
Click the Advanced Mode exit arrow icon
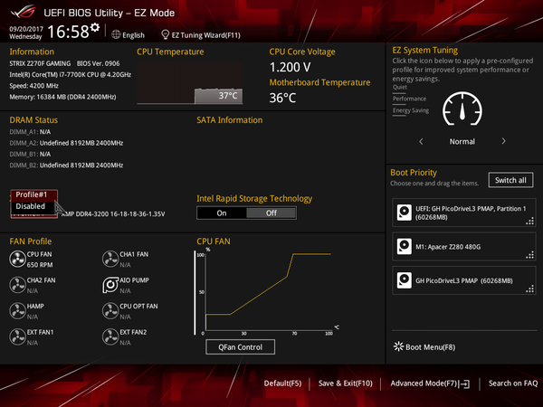(x=465, y=383)
